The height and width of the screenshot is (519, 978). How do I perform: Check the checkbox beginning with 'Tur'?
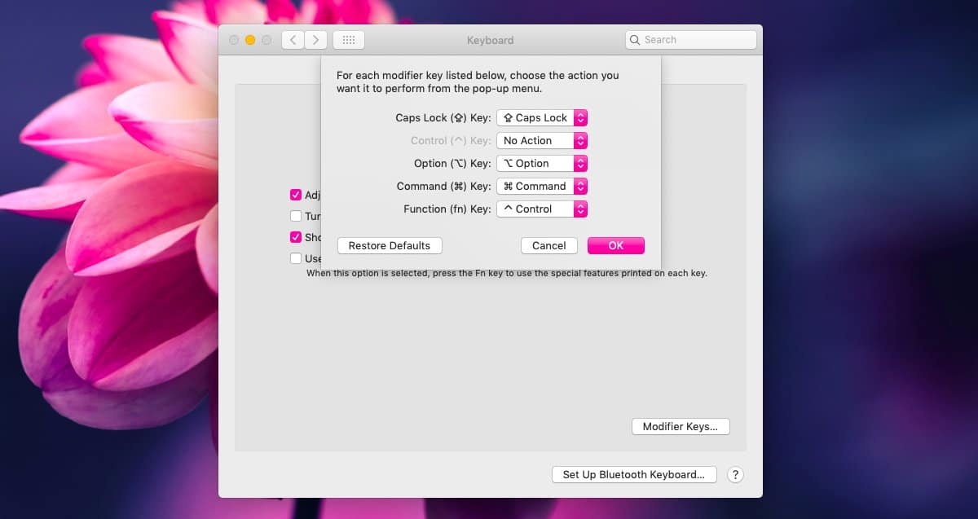coord(296,216)
